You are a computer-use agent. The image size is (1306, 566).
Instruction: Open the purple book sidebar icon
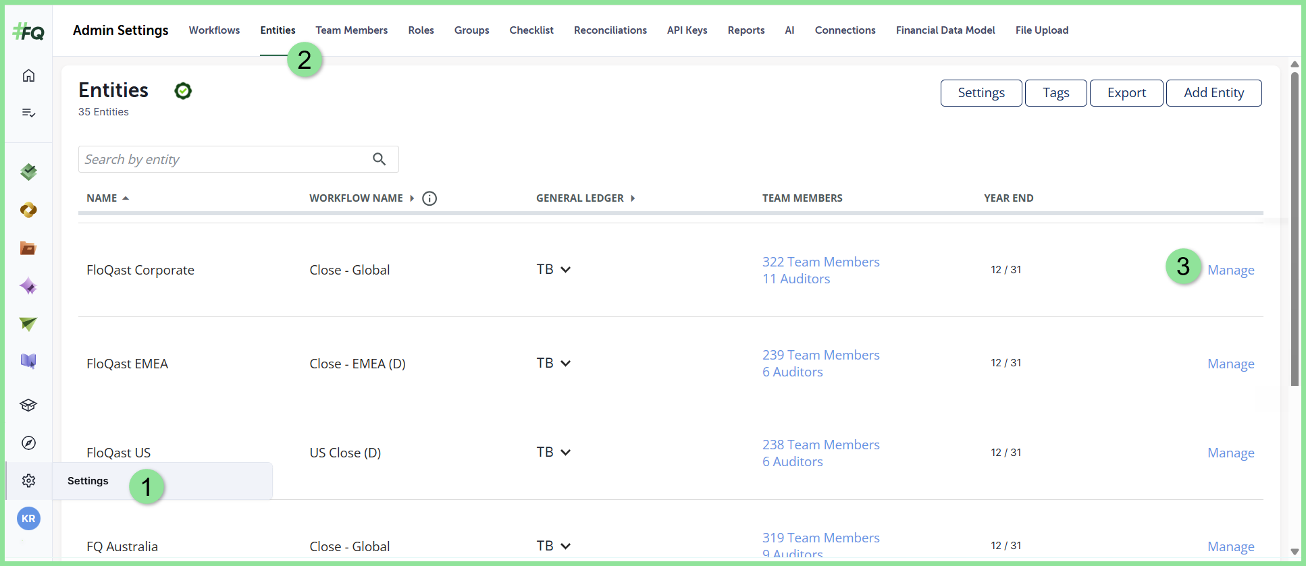pos(28,362)
